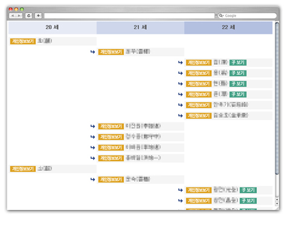Viewport: 293px width, 225px height.
Task: Open 개인정보보기 for the fifth 22 세 entry
Action: (x=199, y=105)
